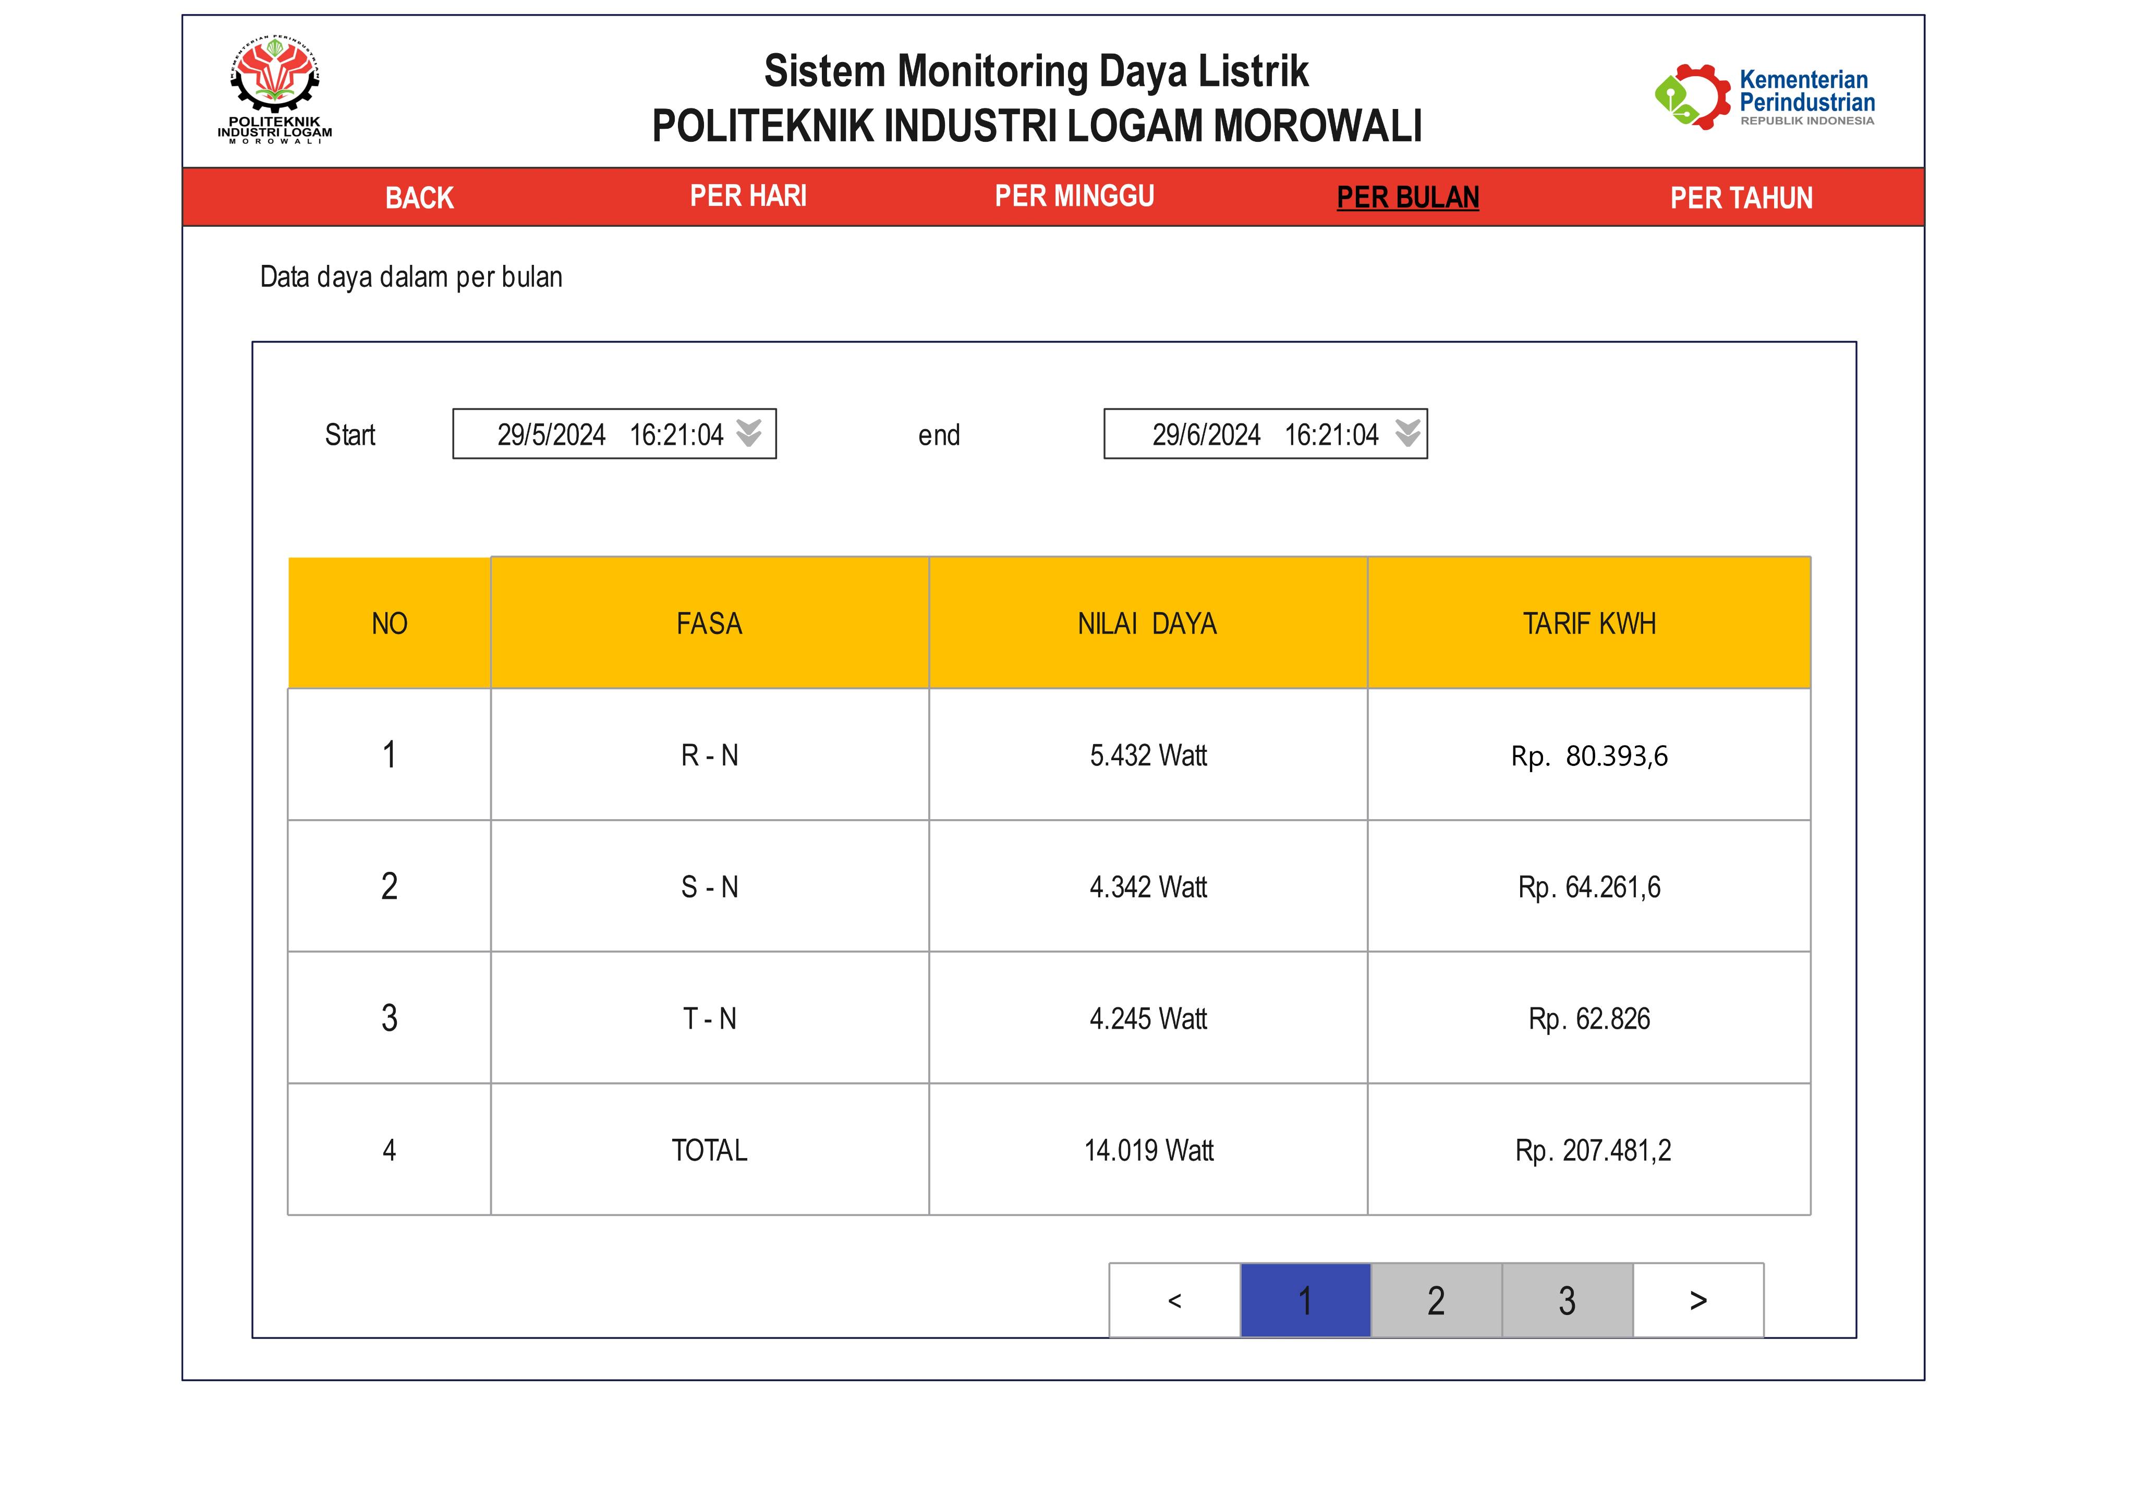Click the Rp. 62.826 tariff cell

[x=1589, y=1019]
